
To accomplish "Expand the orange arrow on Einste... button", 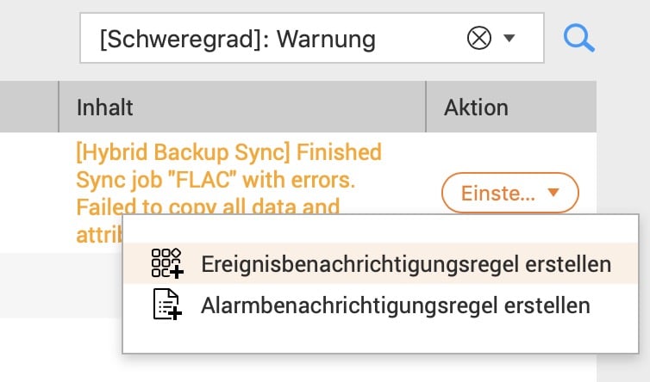I will click(x=553, y=192).
